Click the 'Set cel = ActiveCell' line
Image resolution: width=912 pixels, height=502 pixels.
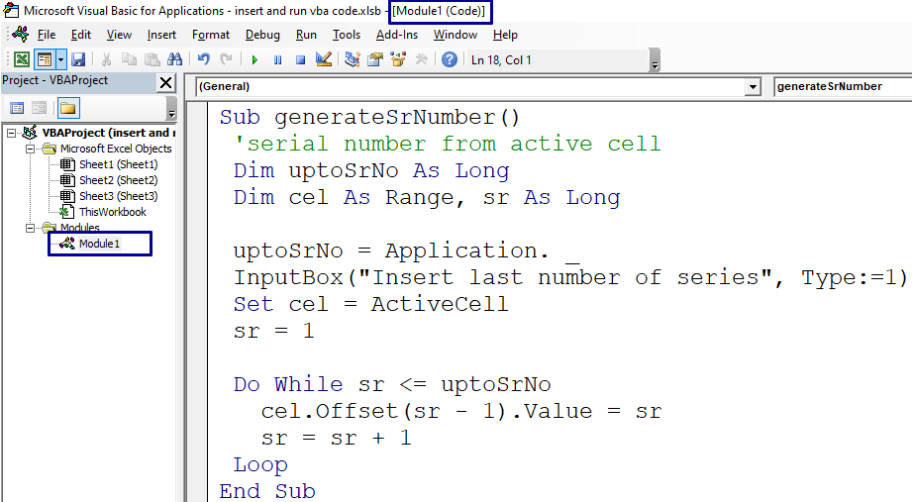(x=370, y=304)
